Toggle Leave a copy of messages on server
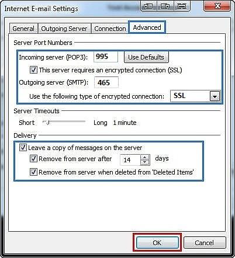This screenshot has height=258, width=235. pos(23,148)
